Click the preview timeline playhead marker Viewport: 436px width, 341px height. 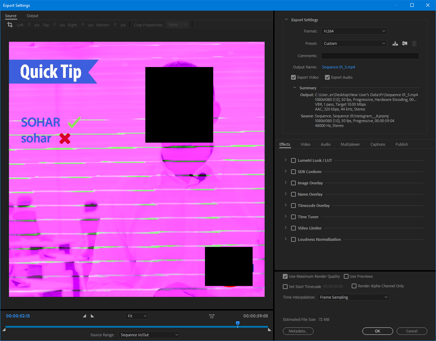(x=238, y=323)
